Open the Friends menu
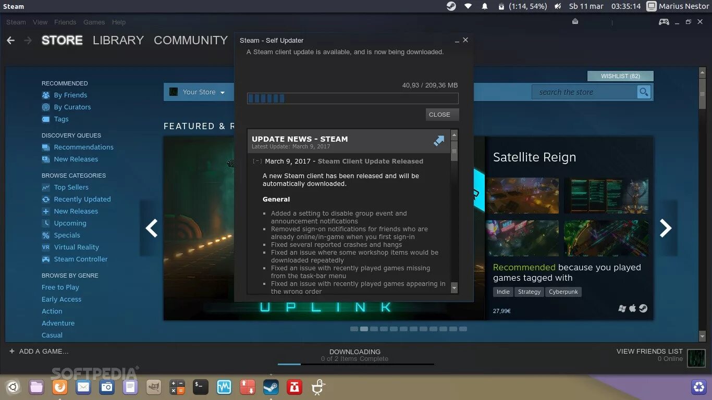This screenshot has height=400, width=712. coord(65,22)
